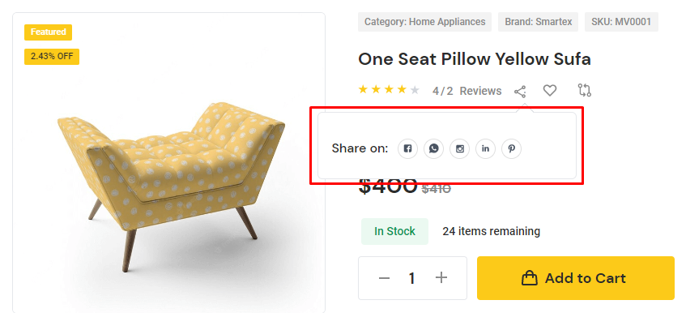This screenshot has width=686, height=313.
Task: Open the Reviews link
Action: click(x=480, y=91)
